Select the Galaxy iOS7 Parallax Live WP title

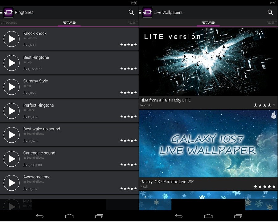[x=167, y=182]
